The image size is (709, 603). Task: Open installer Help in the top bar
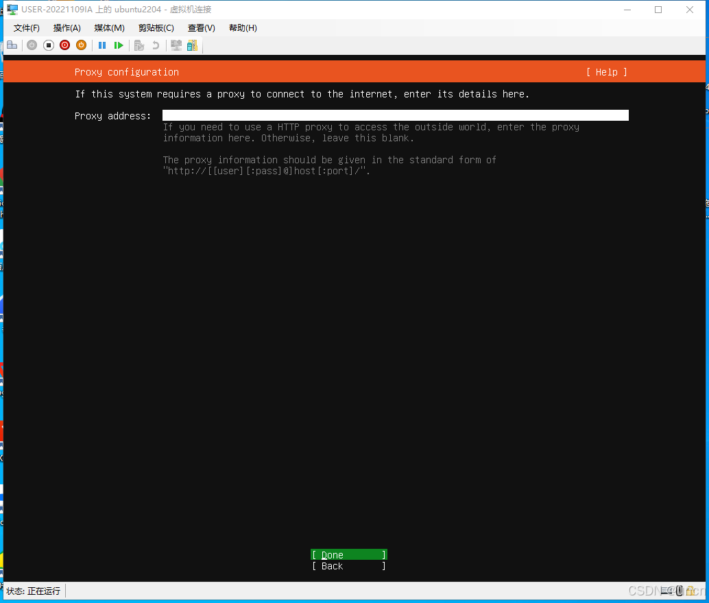(x=606, y=72)
